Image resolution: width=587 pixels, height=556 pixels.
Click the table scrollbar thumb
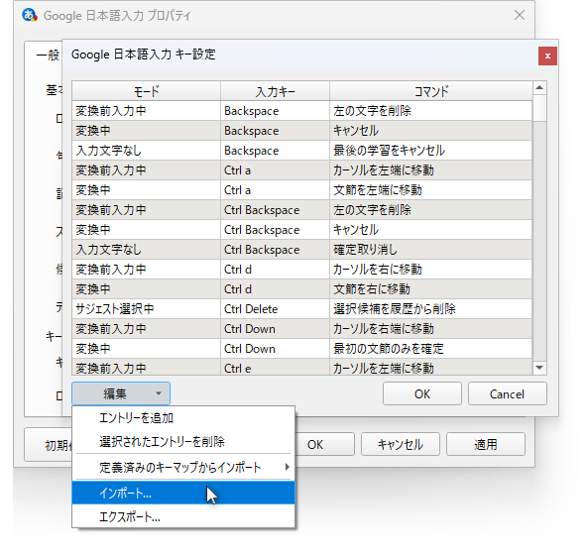click(x=539, y=108)
